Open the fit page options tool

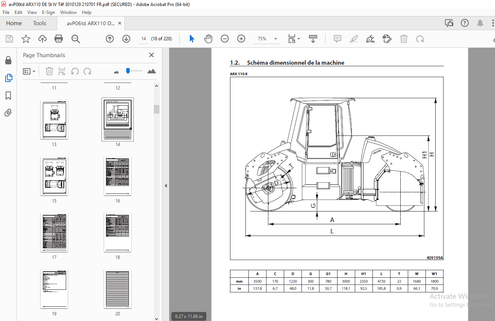click(292, 39)
